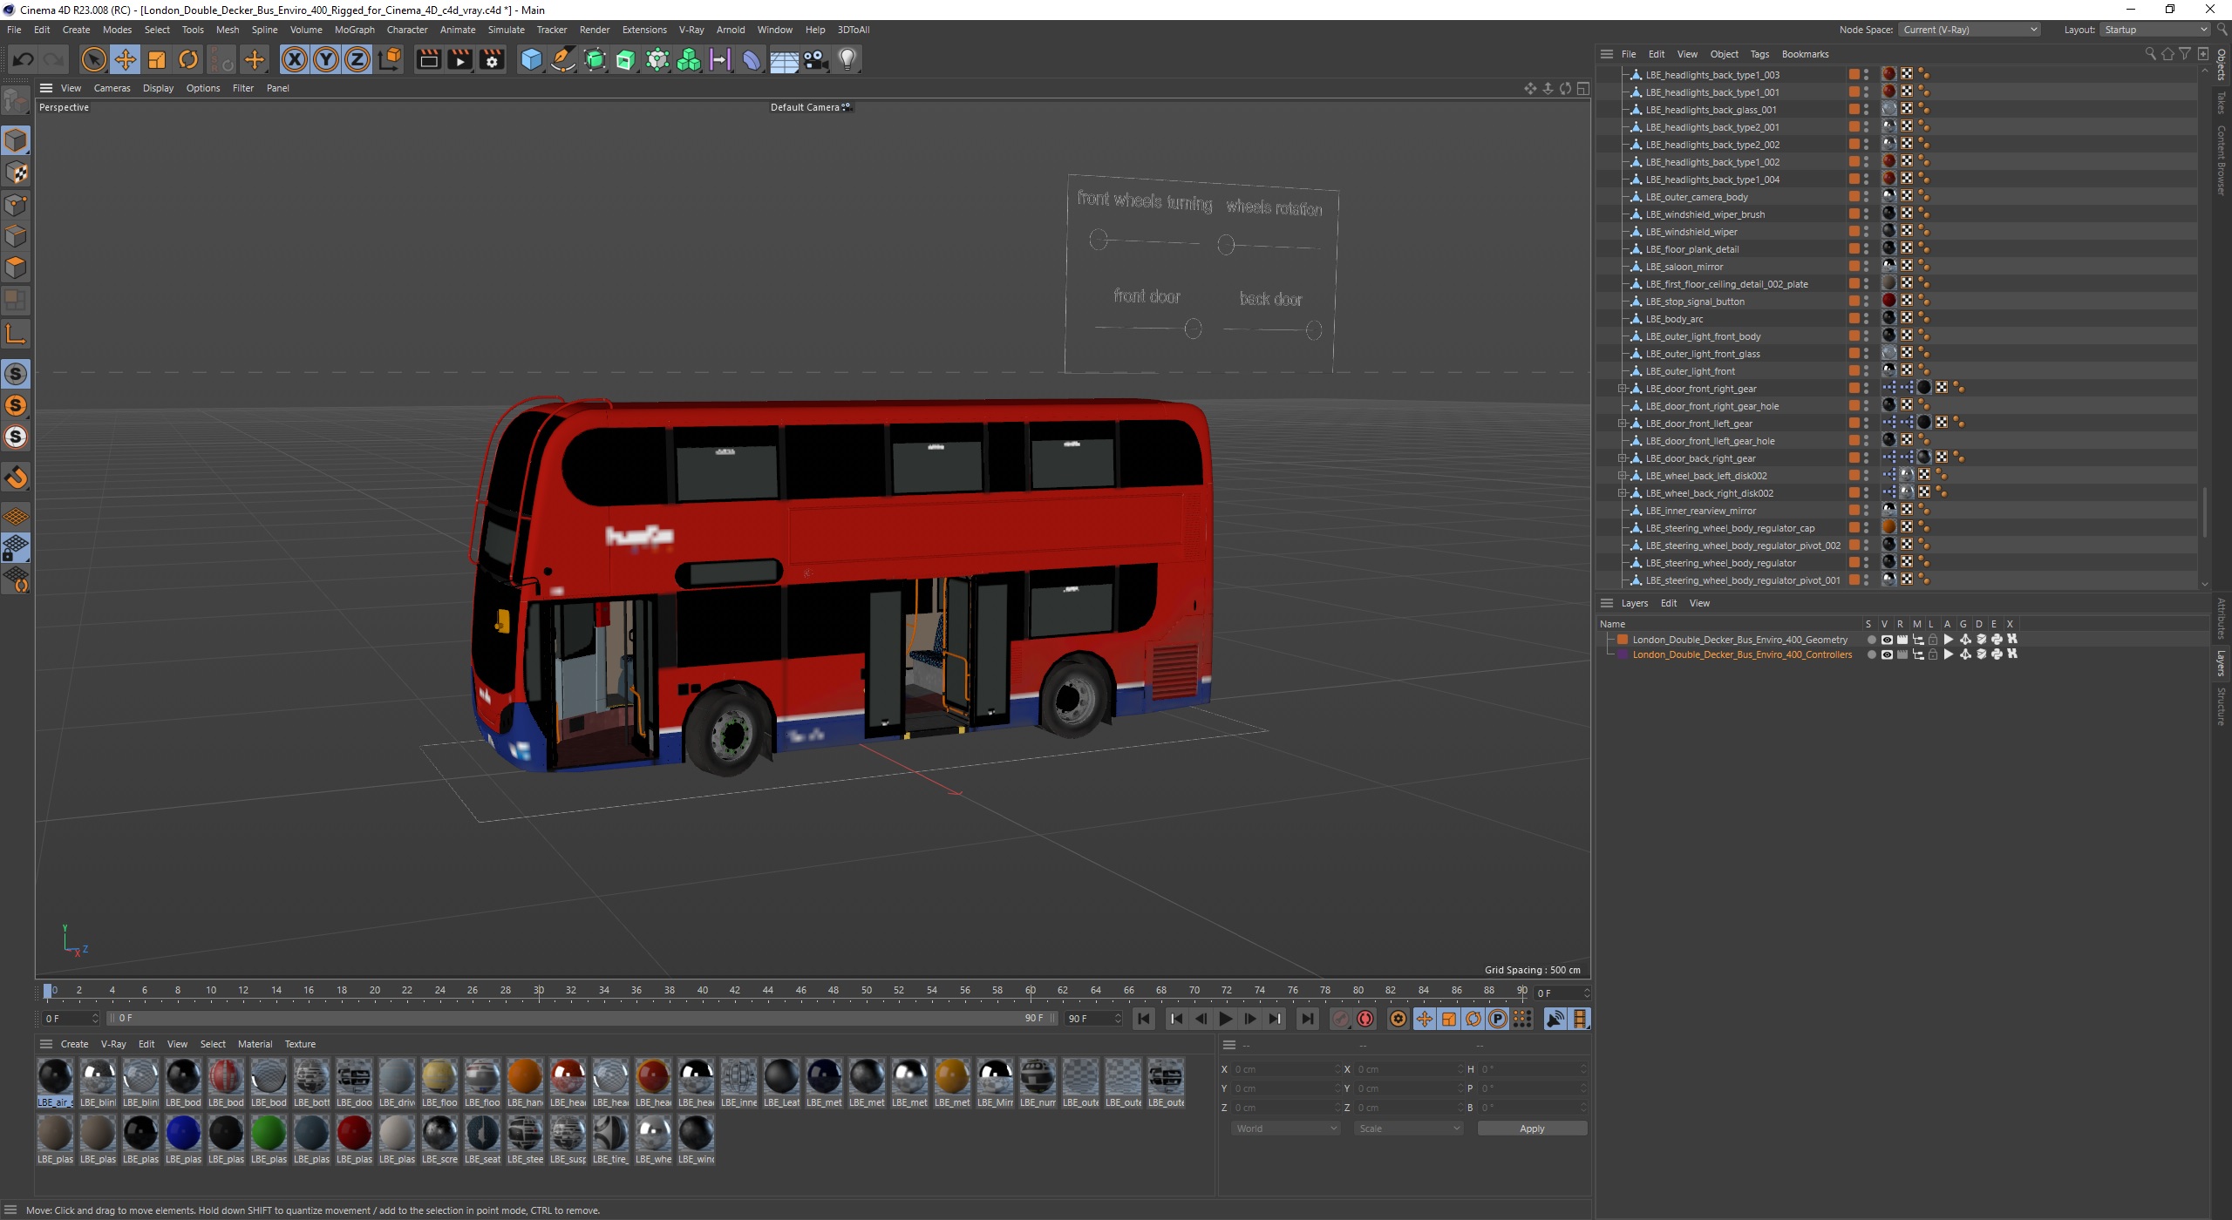Screen dimensions: 2232x1220
Task: Expand LBE_wheel_back_right_disk002 tree item
Action: tap(1622, 493)
